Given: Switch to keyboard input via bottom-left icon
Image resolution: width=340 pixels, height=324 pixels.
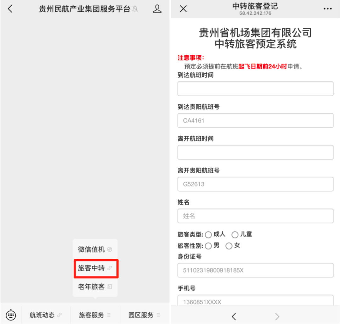Looking at the screenshot, I should 11,315.
